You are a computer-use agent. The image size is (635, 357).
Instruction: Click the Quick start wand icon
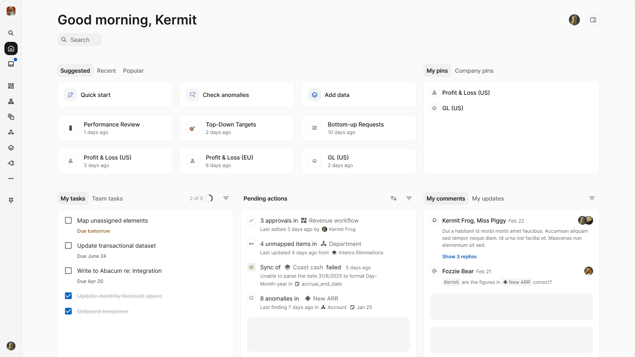[x=71, y=95]
